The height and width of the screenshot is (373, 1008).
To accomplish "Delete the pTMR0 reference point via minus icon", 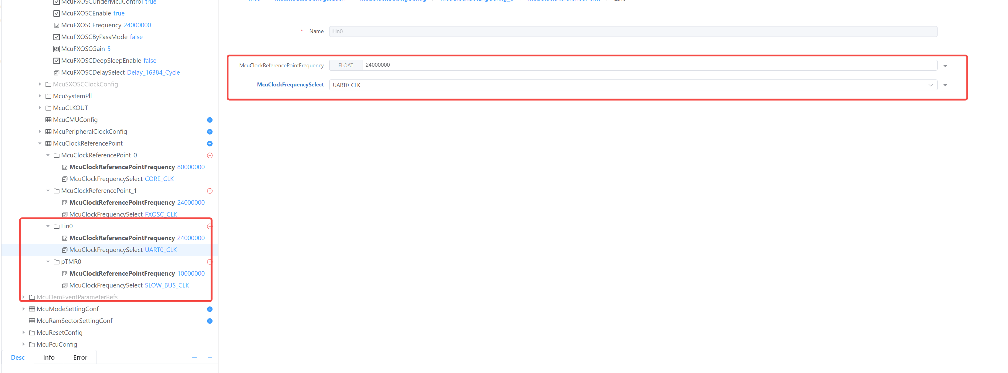I will tap(210, 262).
